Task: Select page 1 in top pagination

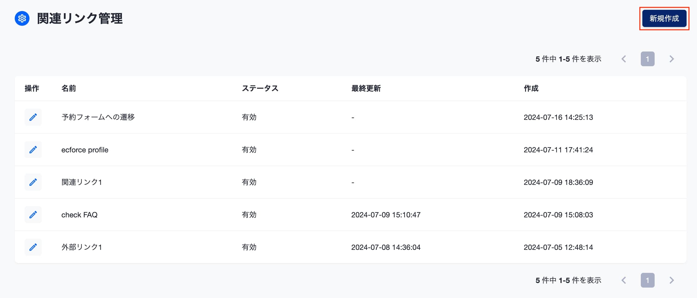Action: click(x=648, y=59)
